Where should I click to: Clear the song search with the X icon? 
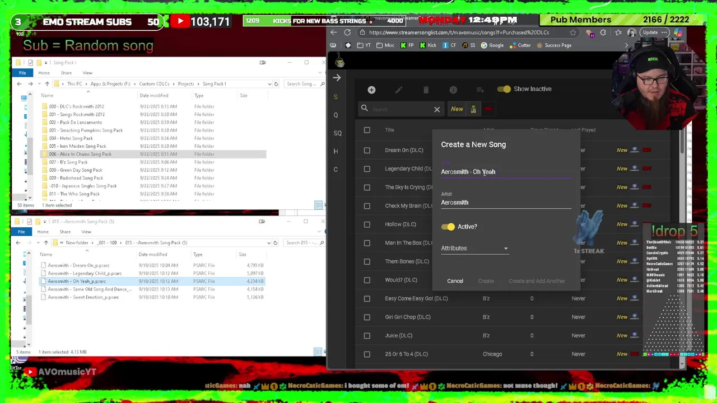437,110
